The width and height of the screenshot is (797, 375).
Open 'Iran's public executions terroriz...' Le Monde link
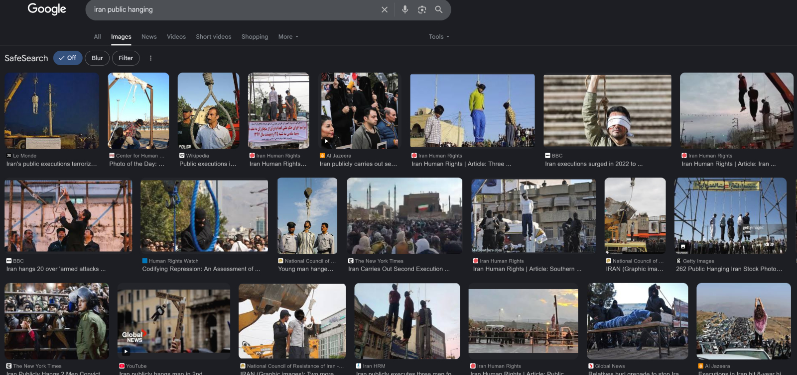point(52,164)
